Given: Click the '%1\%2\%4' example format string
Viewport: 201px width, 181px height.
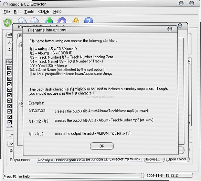Looking at the screenshot, I should pyautogui.click(x=37, y=110).
